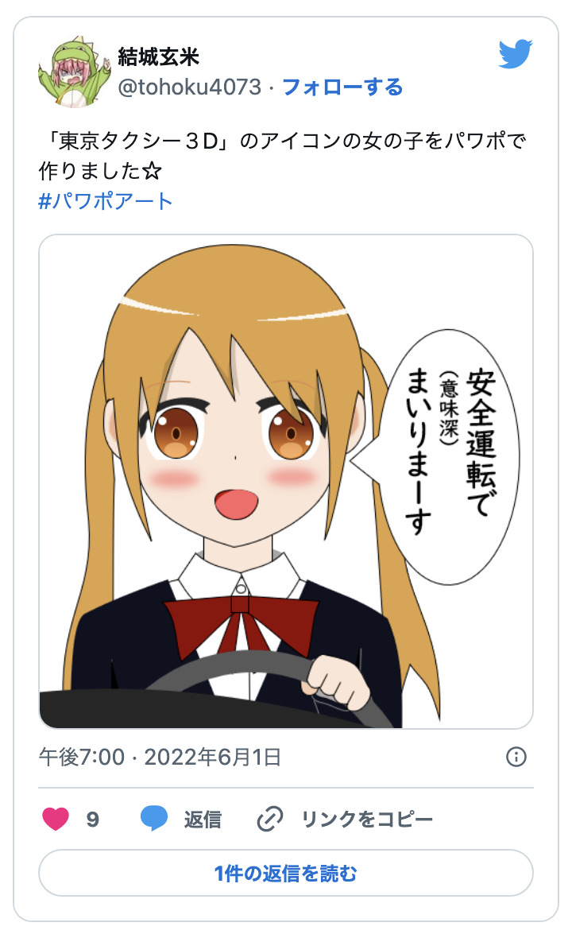
Task: Click the 返信 reply label
Action: [x=203, y=819]
